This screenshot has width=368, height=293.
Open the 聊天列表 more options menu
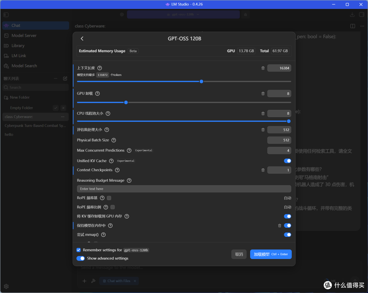click(56, 79)
